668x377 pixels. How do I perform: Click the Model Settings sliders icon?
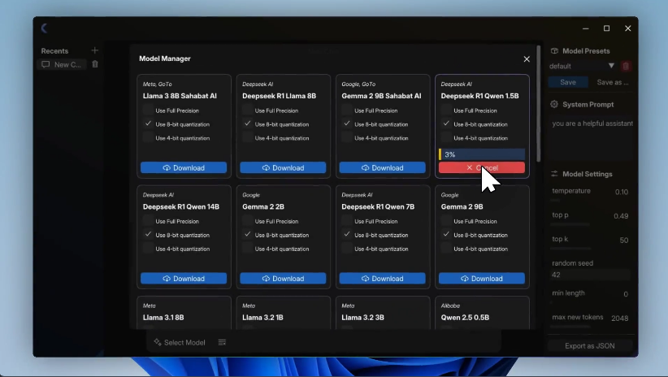554,174
